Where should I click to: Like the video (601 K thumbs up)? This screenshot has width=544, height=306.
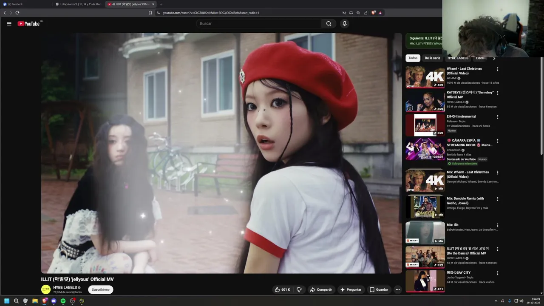click(x=282, y=289)
